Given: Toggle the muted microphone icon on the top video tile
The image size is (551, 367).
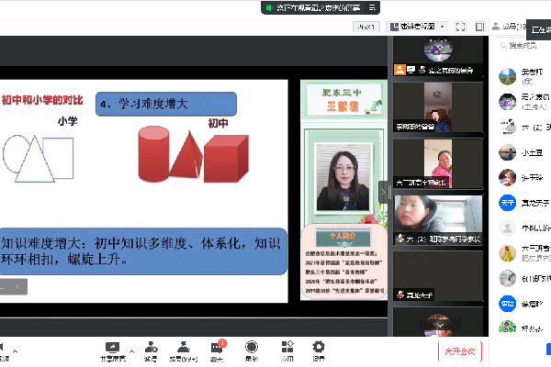Looking at the screenshot, I should [x=422, y=70].
